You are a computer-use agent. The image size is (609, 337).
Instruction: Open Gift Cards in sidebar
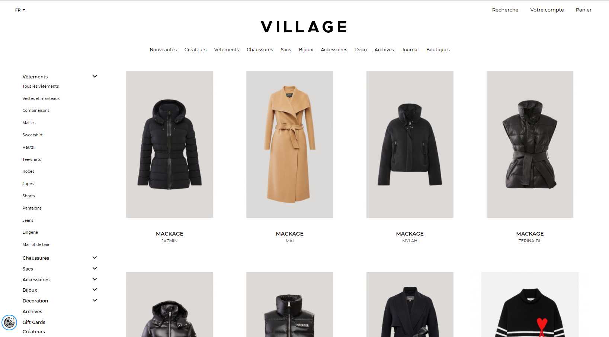pyautogui.click(x=34, y=322)
